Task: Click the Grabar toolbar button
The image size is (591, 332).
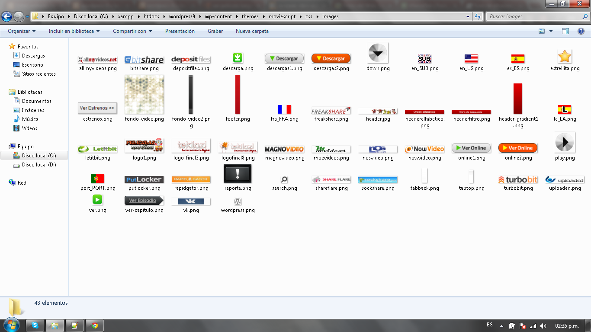Action: (x=215, y=31)
